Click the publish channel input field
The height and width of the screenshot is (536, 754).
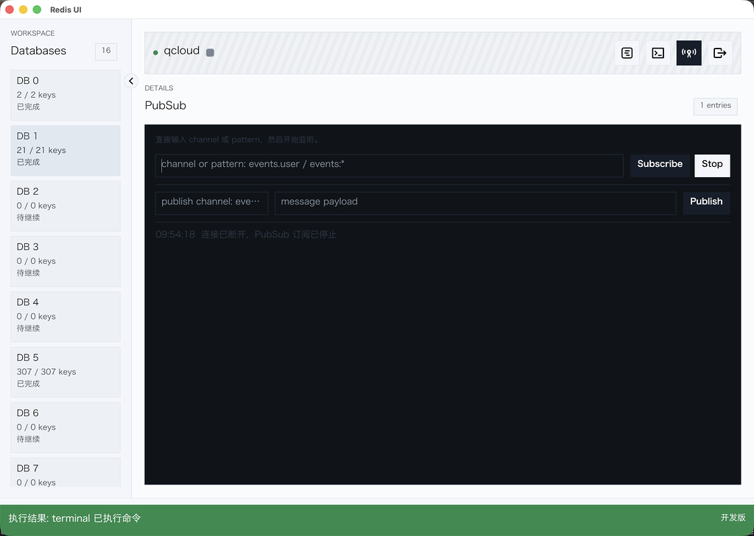[x=212, y=202]
